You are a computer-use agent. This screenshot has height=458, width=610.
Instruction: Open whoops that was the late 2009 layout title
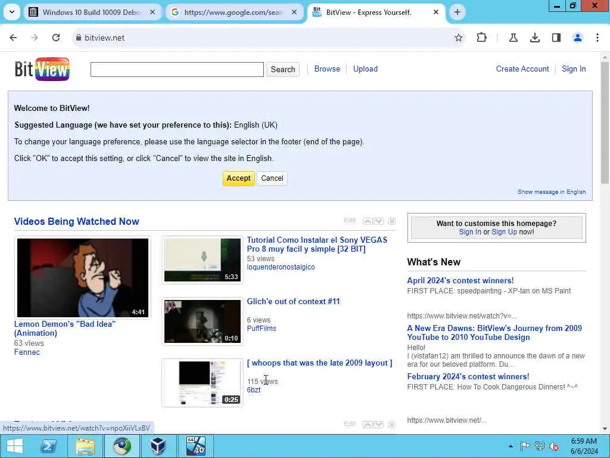319,363
